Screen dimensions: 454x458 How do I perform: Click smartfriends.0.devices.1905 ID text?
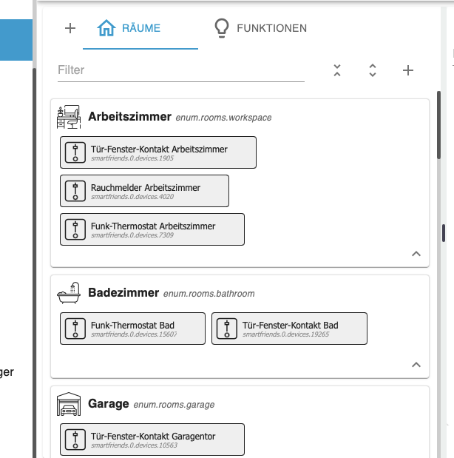point(132,158)
